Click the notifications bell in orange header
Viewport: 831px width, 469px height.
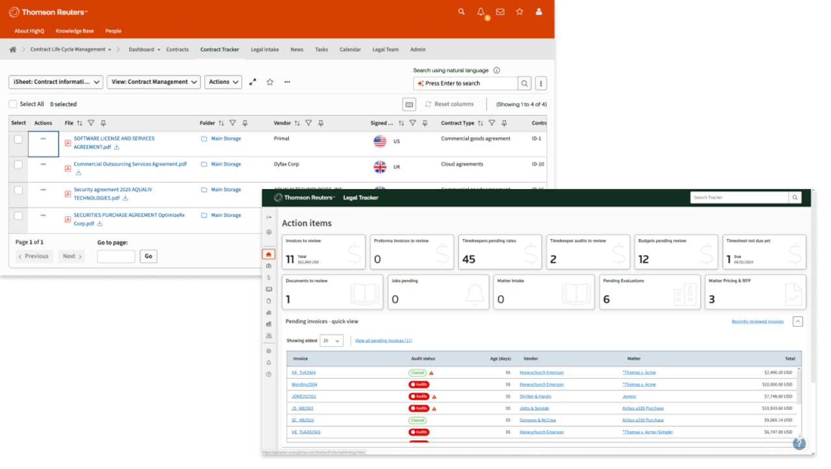(x=480, y=12)
